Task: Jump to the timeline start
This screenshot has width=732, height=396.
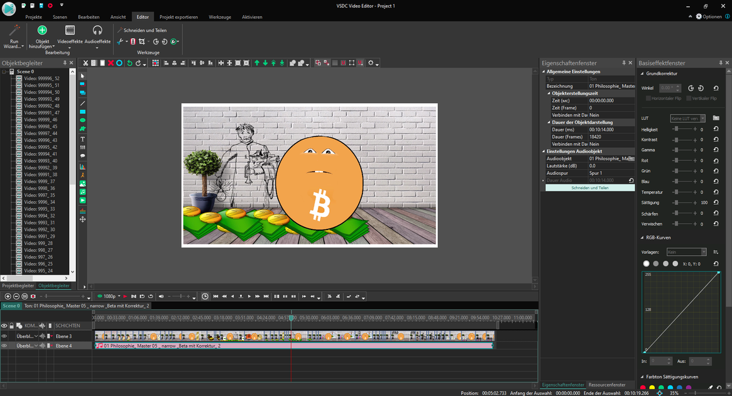Action: [216, 297]
